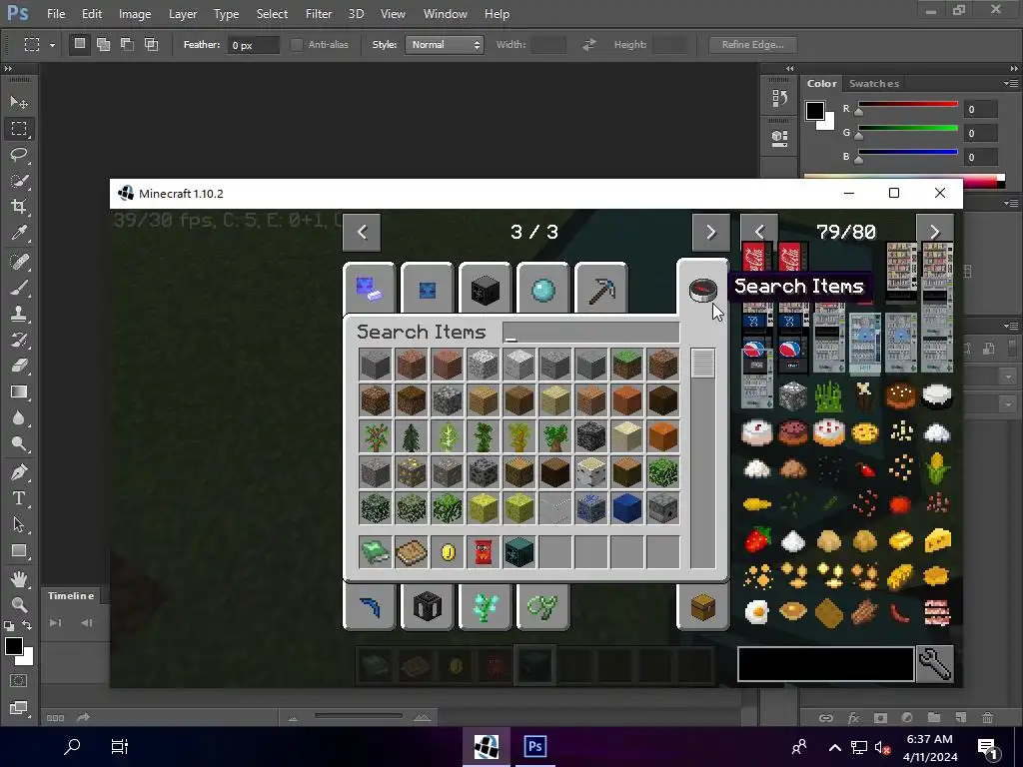
Task: Click the Minecraft compass Search Items tab
Action: pos(702,291)
